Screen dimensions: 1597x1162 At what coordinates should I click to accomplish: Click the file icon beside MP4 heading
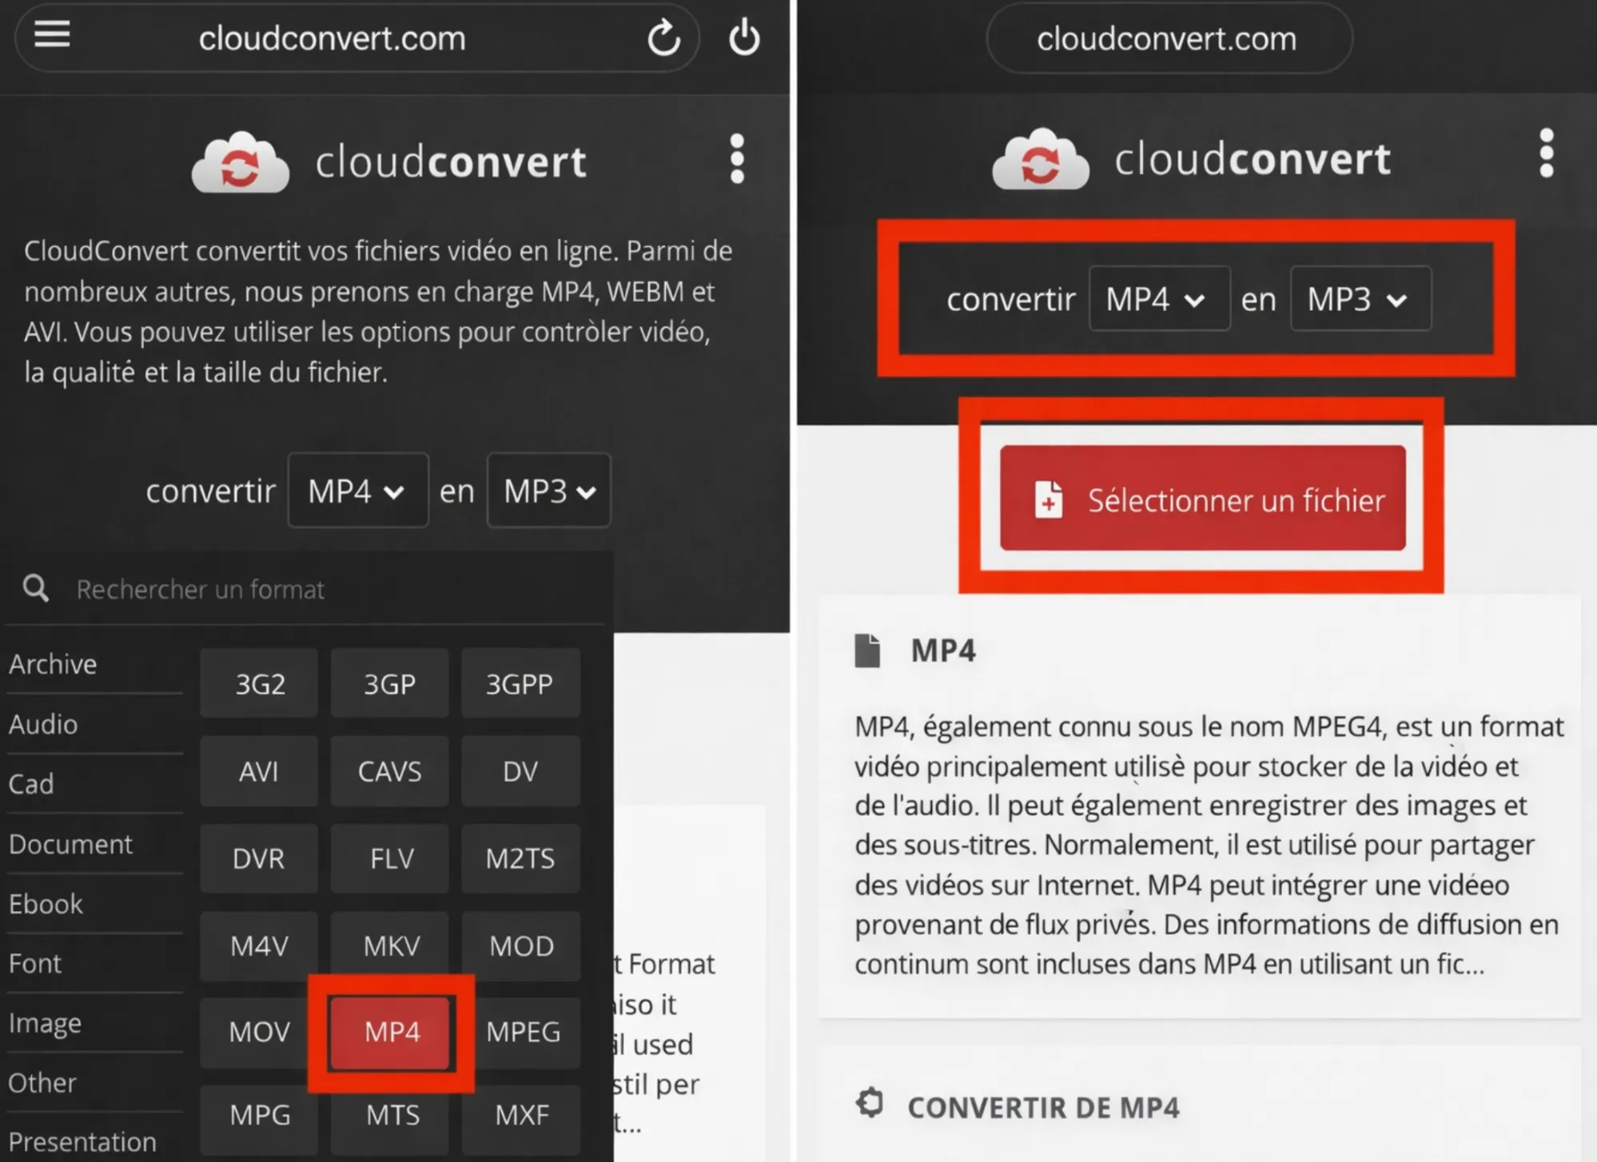point(867,651)
